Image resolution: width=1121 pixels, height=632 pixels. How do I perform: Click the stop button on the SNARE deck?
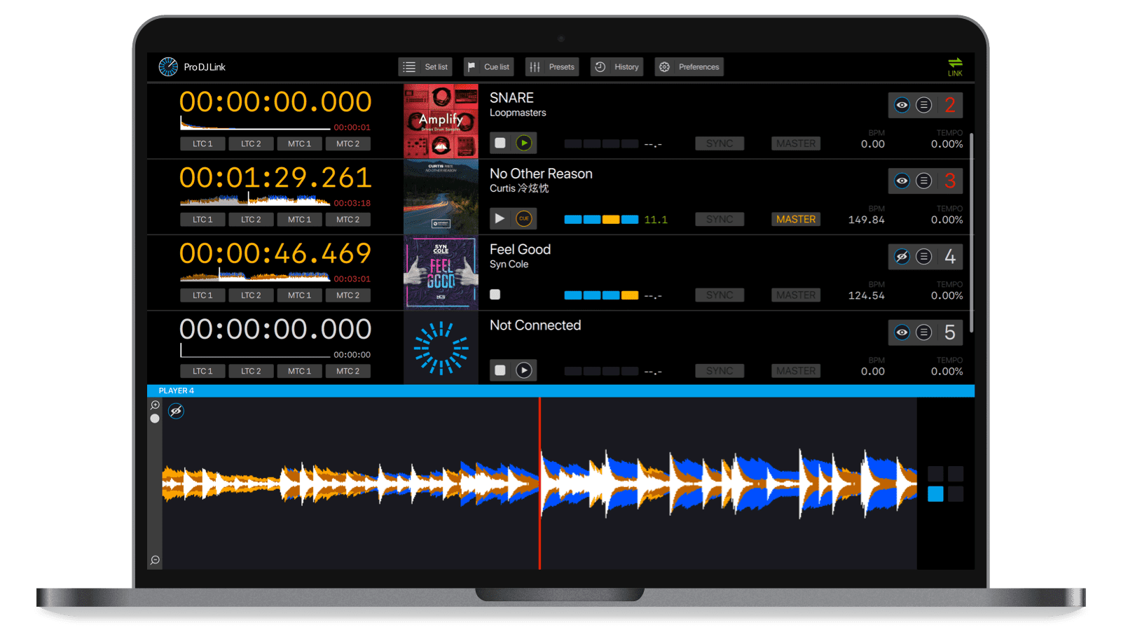pyautogui.click(x=500, y=143)
